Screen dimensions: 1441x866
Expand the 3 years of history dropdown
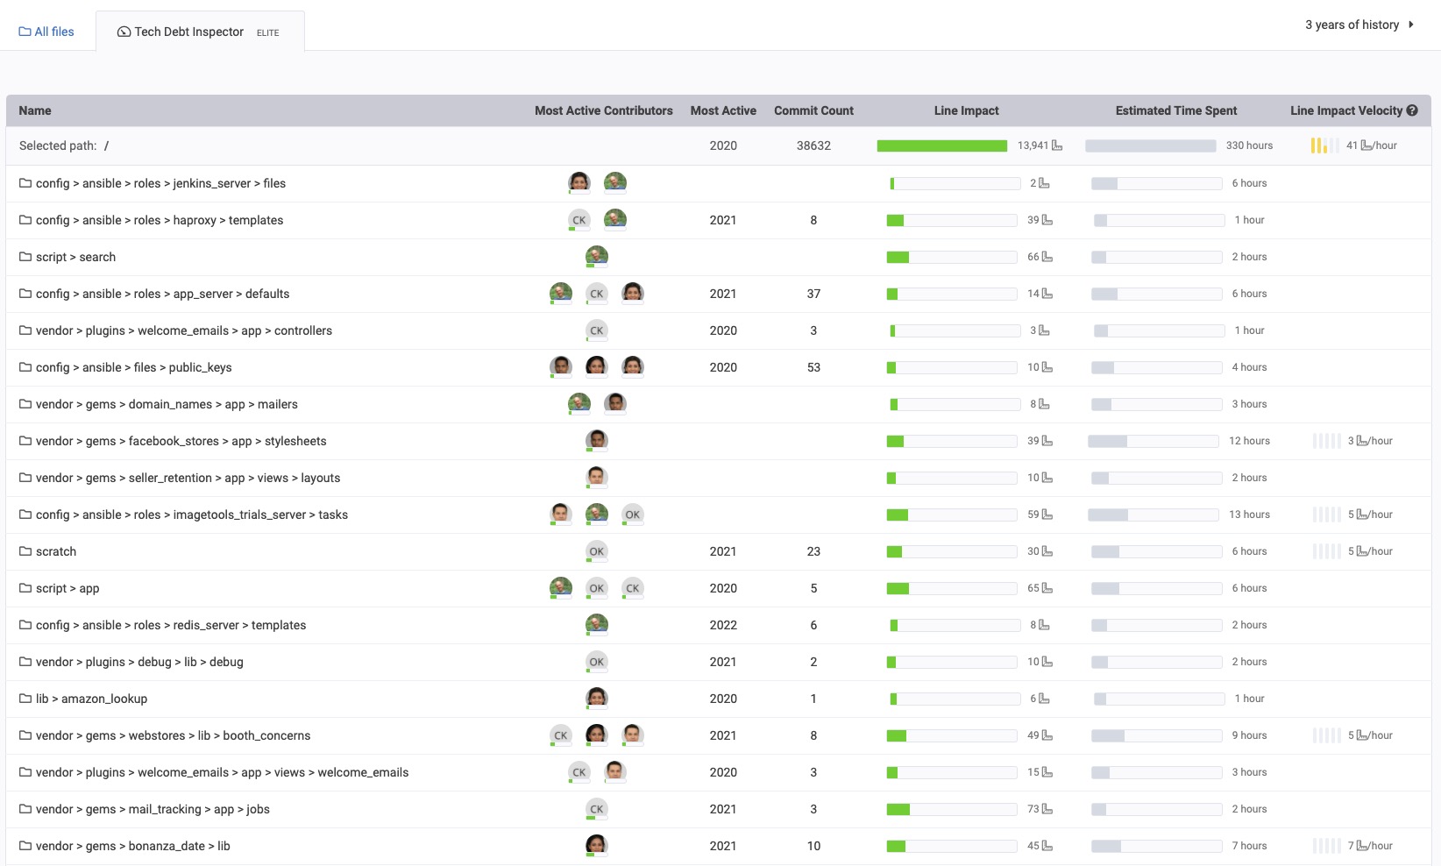pyautogui.click(x=1359, y=25)
